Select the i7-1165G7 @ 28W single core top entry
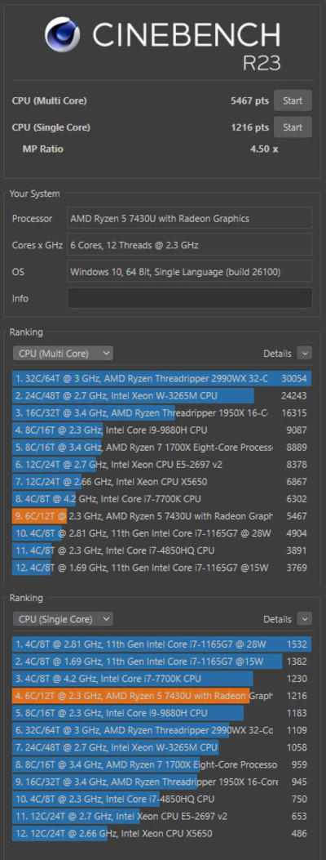This screenshot has width=326, height=860. (162, 644)
